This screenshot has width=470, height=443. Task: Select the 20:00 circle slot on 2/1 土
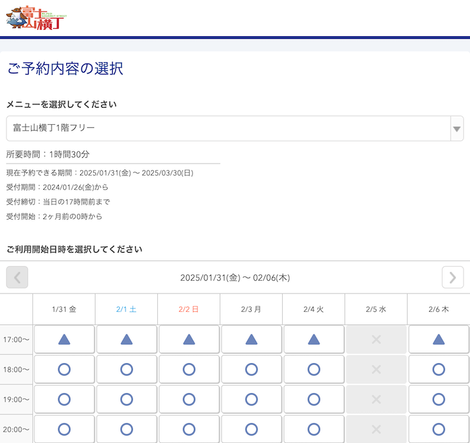126,429
